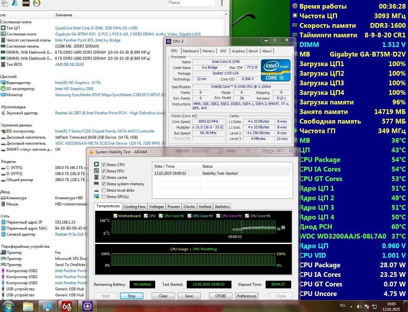
Task: Uncheck Stress cache checkbox
Action: 103,178
